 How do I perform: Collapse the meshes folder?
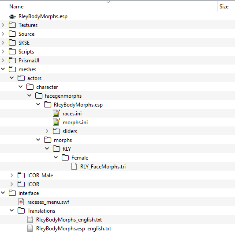3,69
